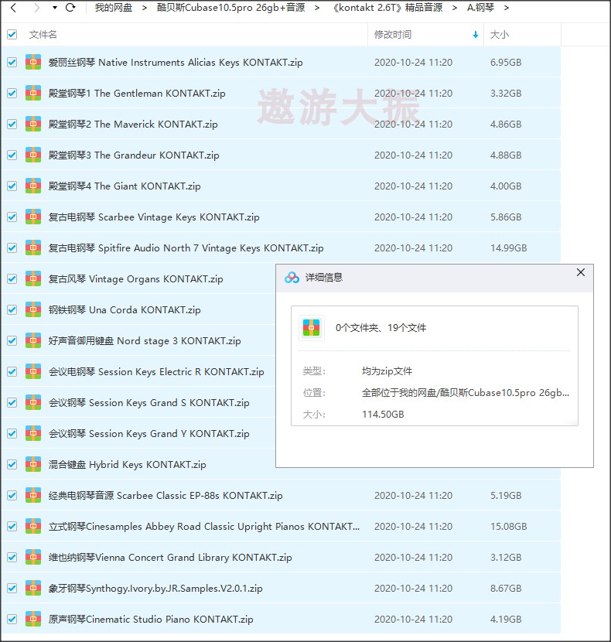Sort by the 文件名 column header
611x642 pixels.
(x=43, y=35)
